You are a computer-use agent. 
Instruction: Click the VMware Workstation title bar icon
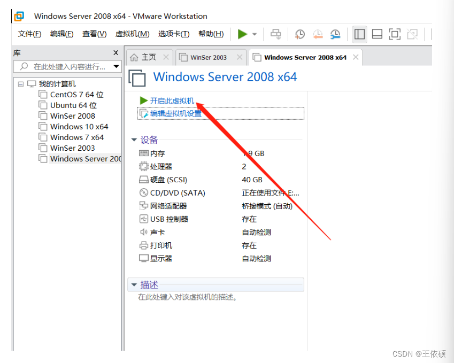(19, 16)
